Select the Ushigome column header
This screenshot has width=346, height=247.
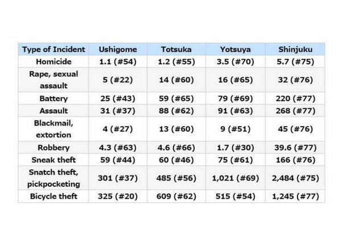pos(118,49)
